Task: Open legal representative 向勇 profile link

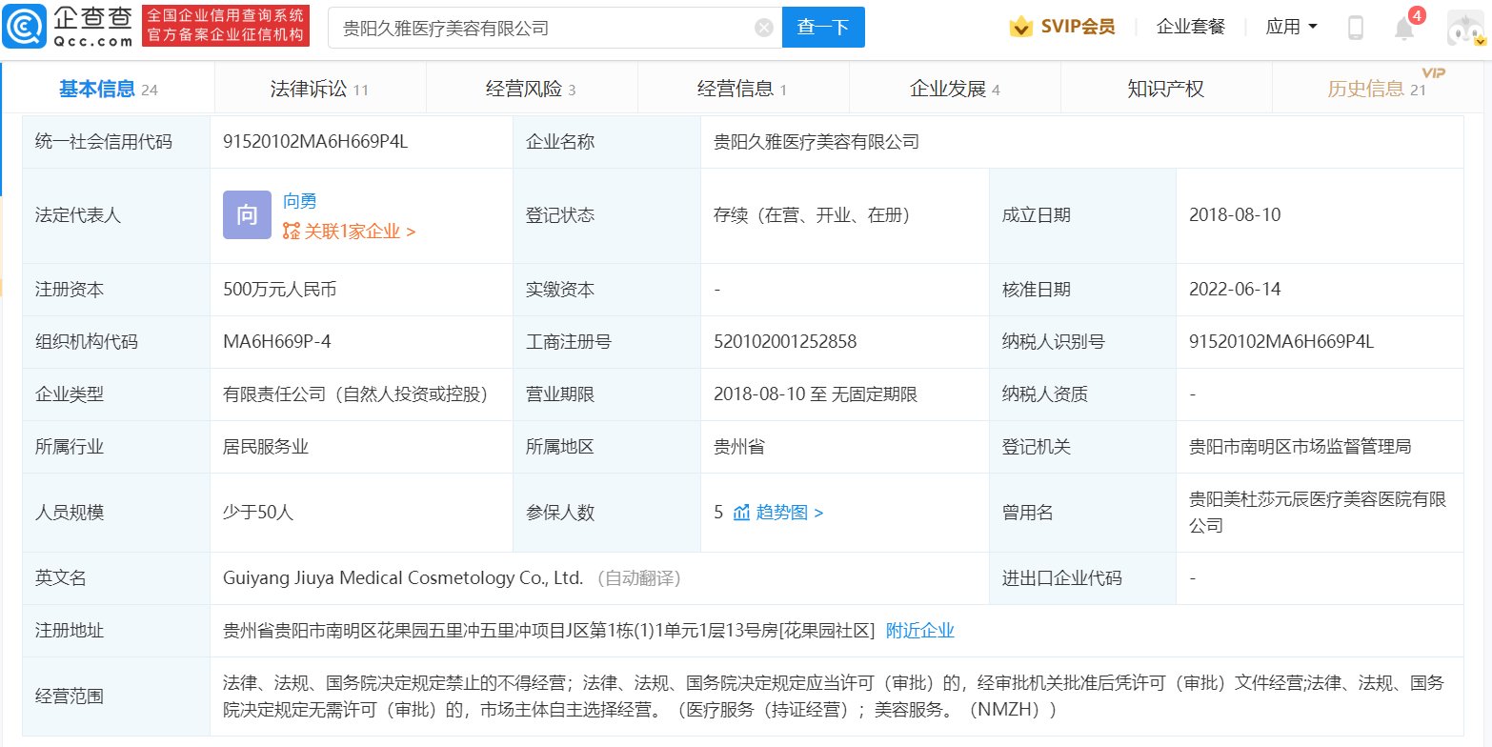Action: pyautogui.click(x=300, y=201)
